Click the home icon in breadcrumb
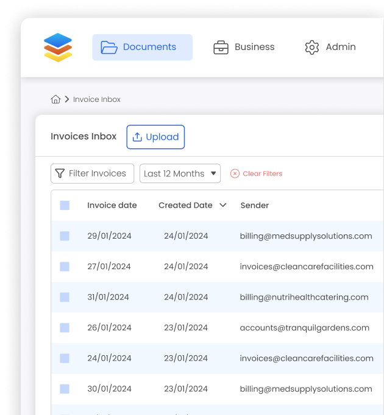This screenshot has width=384, height=415. 55,99
